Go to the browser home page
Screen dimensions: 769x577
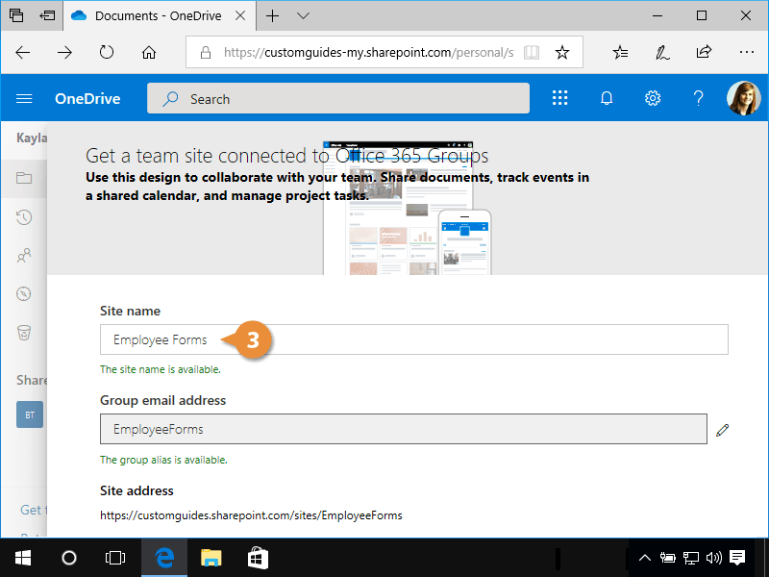[x=149, y=52]
